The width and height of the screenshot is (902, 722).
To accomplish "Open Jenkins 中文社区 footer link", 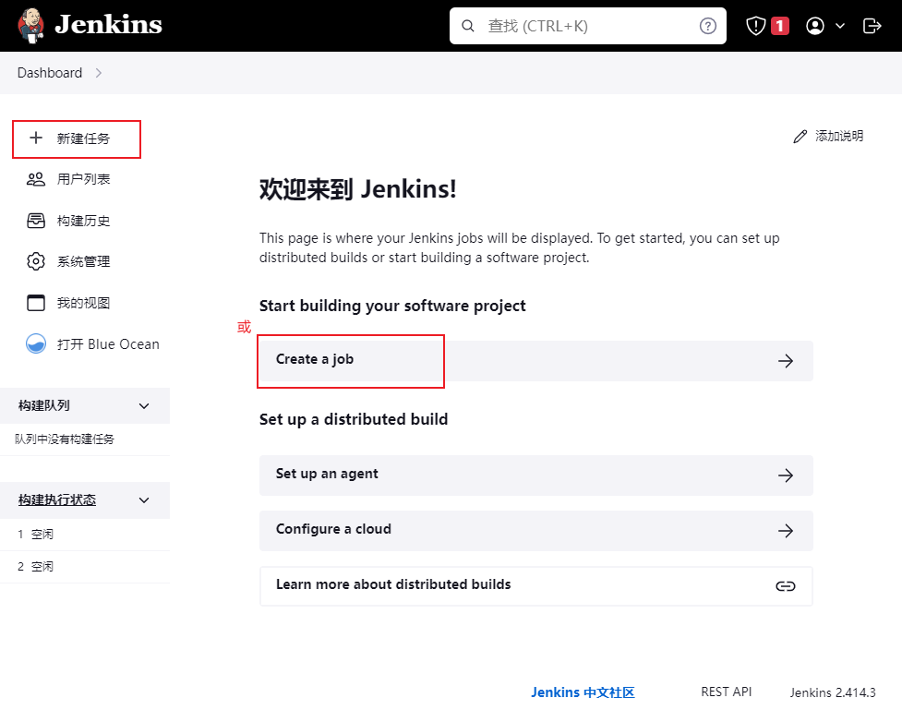I will (x=583, y=692).
